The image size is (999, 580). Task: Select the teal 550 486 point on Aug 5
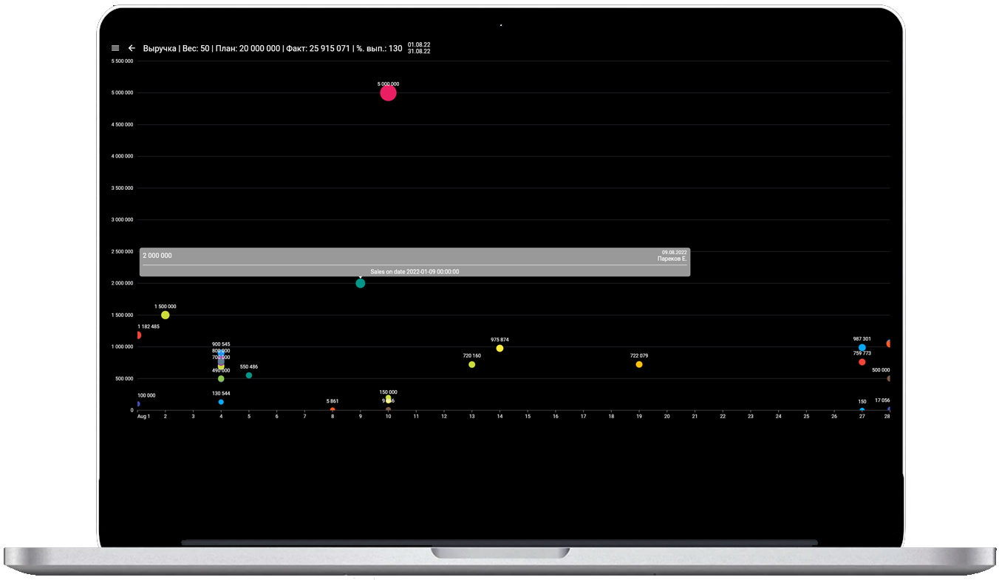pyautogui.click(x=249, y=375)
